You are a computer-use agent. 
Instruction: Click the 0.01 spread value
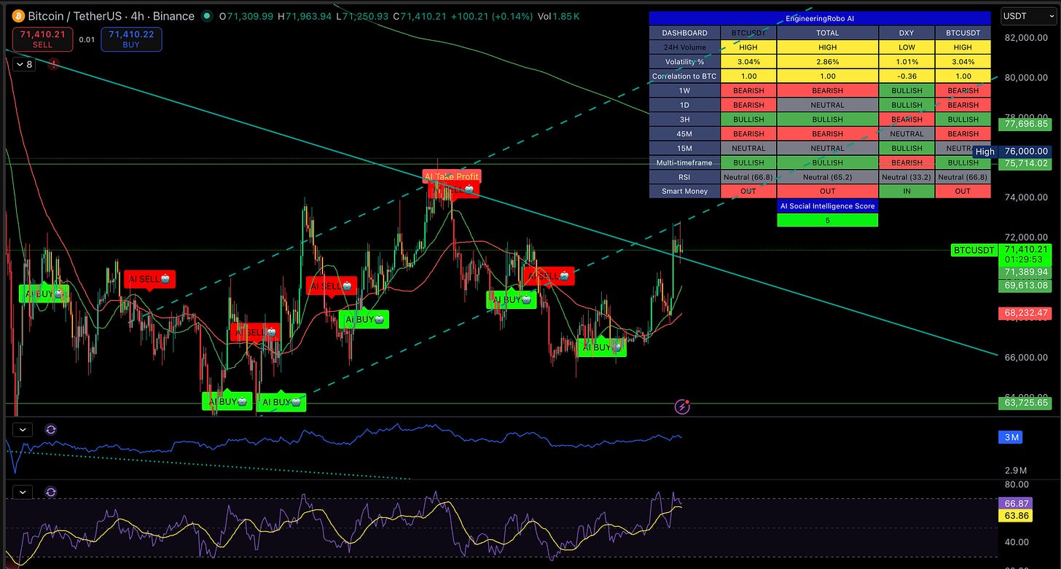click(x=87, y=39)
